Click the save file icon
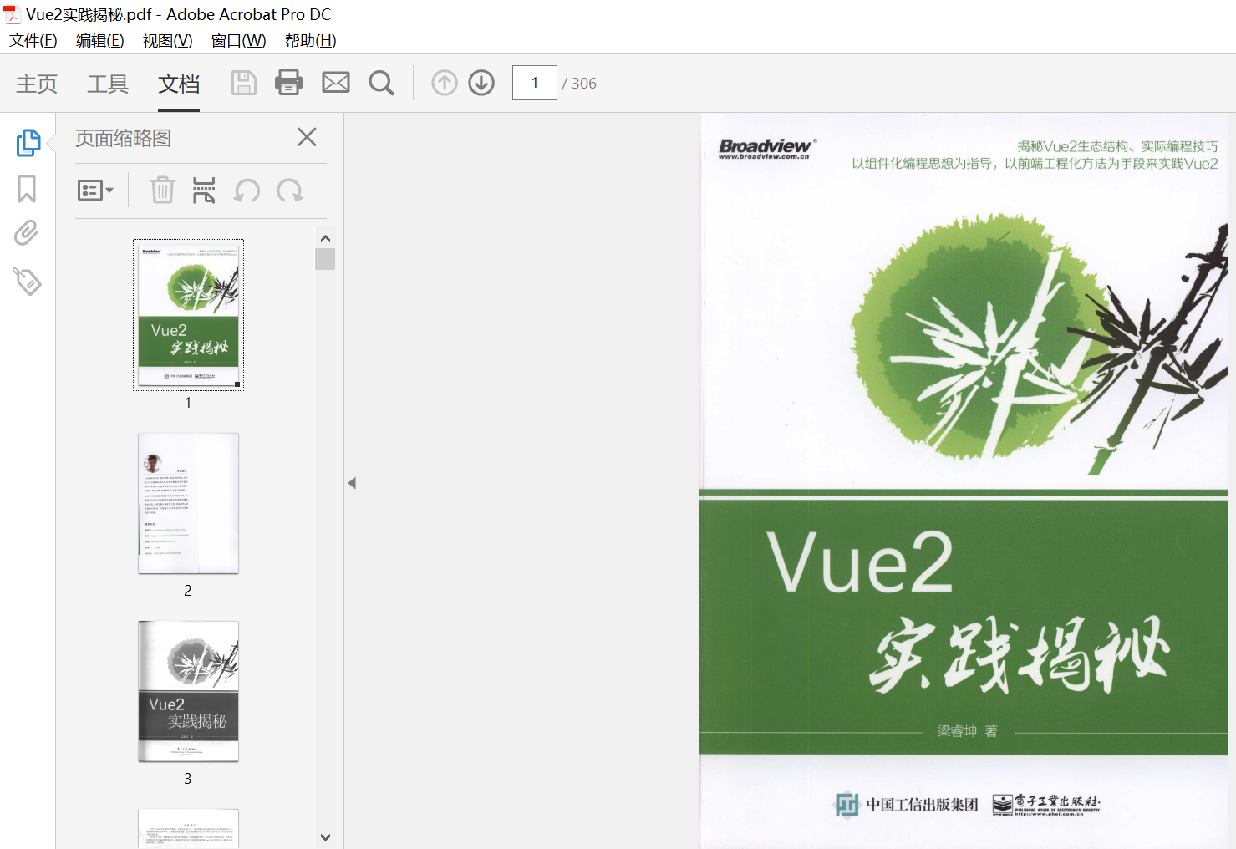 (x=243, y=83)
